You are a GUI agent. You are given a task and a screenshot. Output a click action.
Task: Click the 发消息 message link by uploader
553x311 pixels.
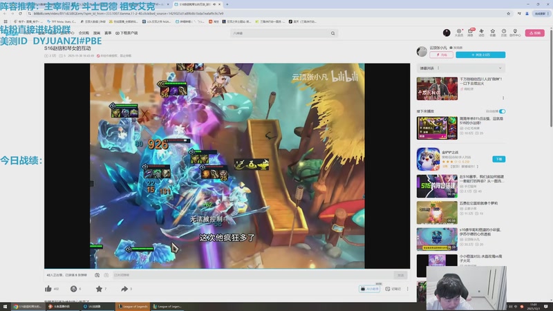coord(456,48)
